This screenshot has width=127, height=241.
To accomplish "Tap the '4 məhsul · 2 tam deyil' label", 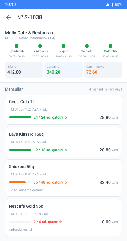I will (x=105, y=89).
